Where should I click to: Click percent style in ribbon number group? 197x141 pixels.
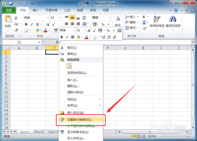103,24
